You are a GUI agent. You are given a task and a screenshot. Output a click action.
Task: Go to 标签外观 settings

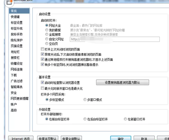(16, 28)
